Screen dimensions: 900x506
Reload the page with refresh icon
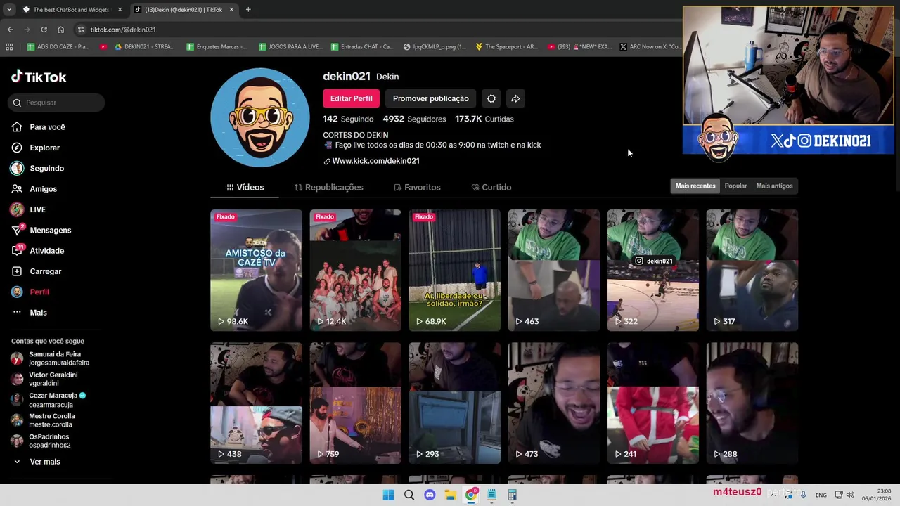click(x=44, y=30)
